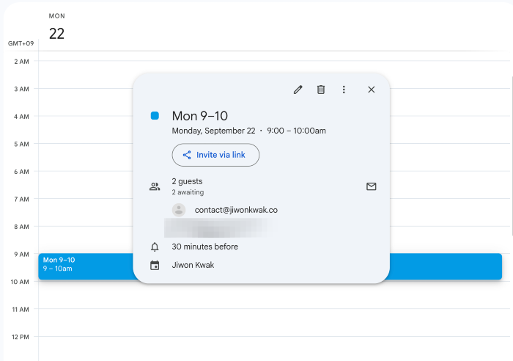Viewport: 513px width, 361px height.
Task: Select day number 22 in the header
Action: pos(56,34)
